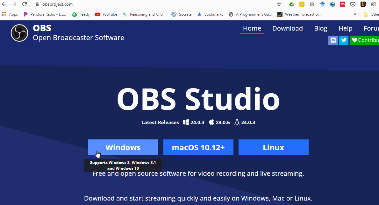Click the camera screenshot extension icon
379x205 pixels.
[312, 4]
